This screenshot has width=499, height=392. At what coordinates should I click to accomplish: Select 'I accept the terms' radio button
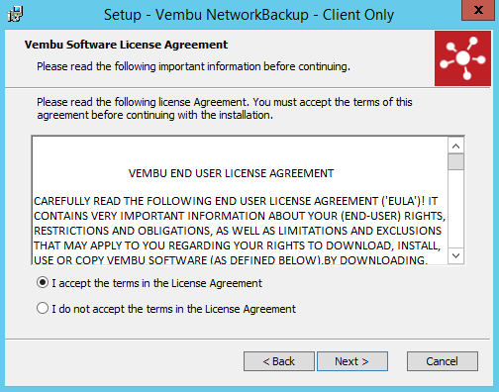[43, 283]
